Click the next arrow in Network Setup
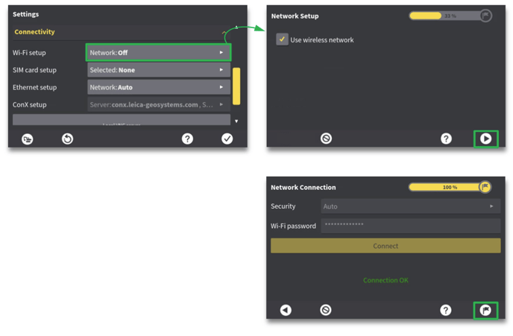The width and height of the screenshot is (513, 336). coord(485,139)
